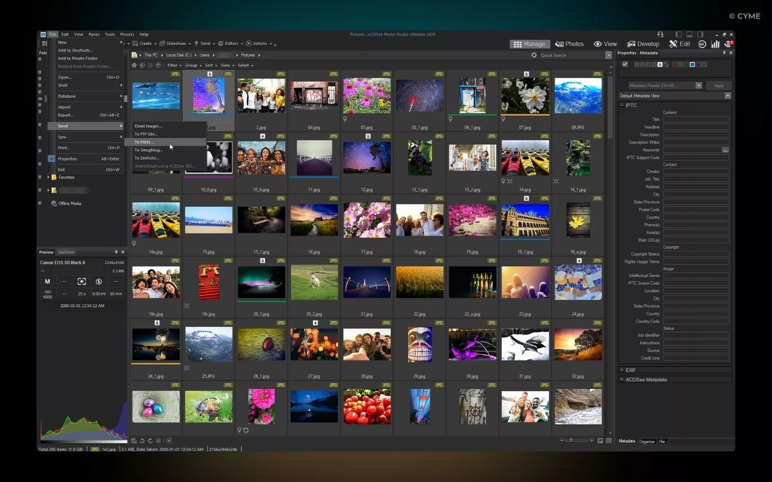Open the Develop mode
The height and width of the screenshot is (482, 772).
(x=643, y=44)
